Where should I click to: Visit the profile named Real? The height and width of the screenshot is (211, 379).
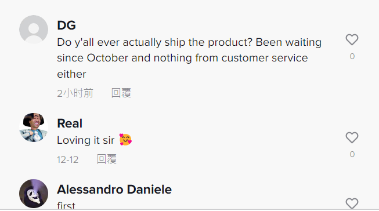tap(70, 123)
